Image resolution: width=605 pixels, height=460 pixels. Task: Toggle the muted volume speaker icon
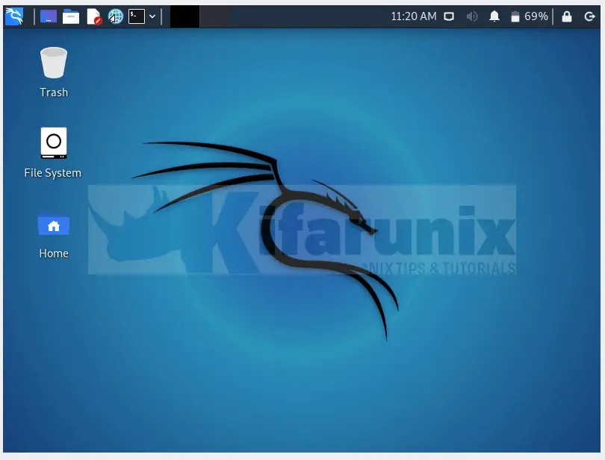471,16
